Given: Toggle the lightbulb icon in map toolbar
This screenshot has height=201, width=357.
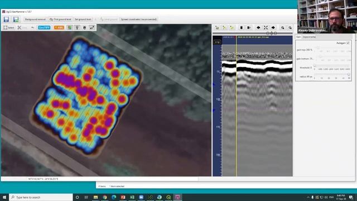Looking at the screenshot, I should point(77,27).
